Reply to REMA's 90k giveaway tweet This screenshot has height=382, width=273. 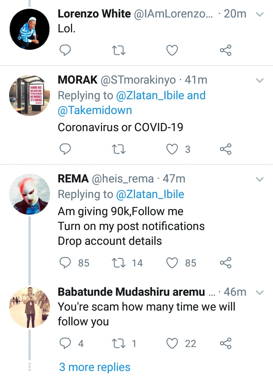pyautogui.click(x=66, y=263)
